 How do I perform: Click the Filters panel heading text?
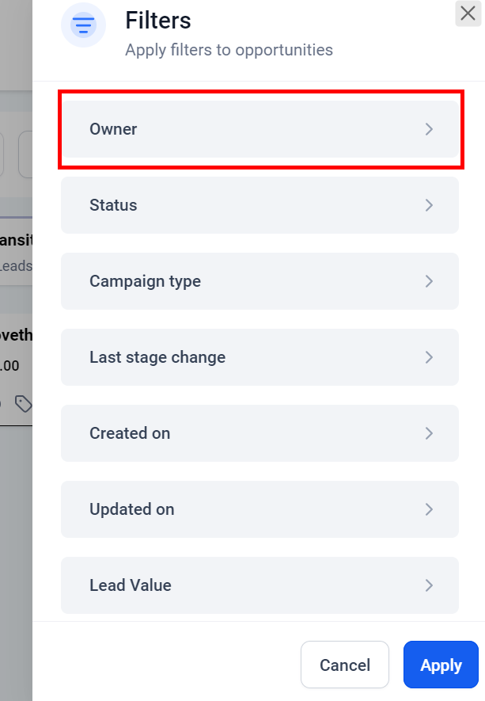158,21
